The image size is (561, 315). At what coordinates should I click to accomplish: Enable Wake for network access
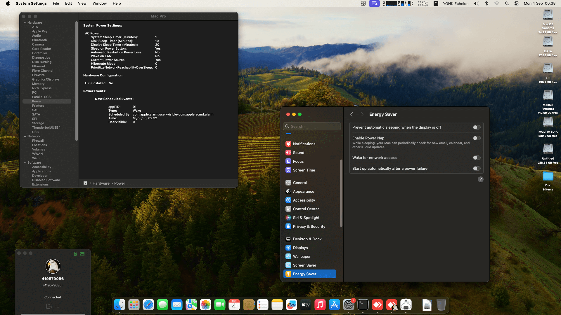pos(477,158)
